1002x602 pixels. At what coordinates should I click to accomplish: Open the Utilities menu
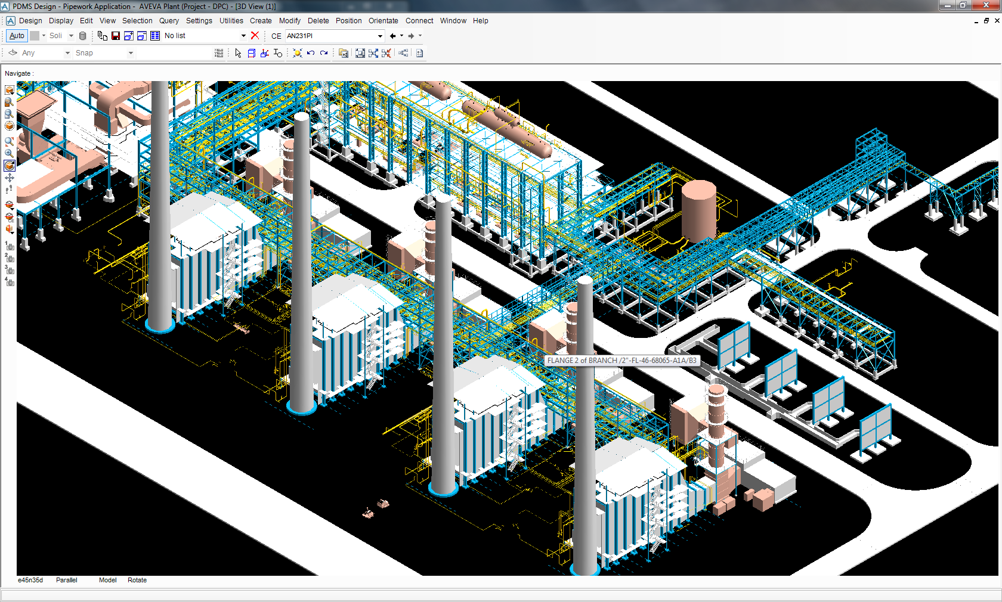[x=231, y=20]
